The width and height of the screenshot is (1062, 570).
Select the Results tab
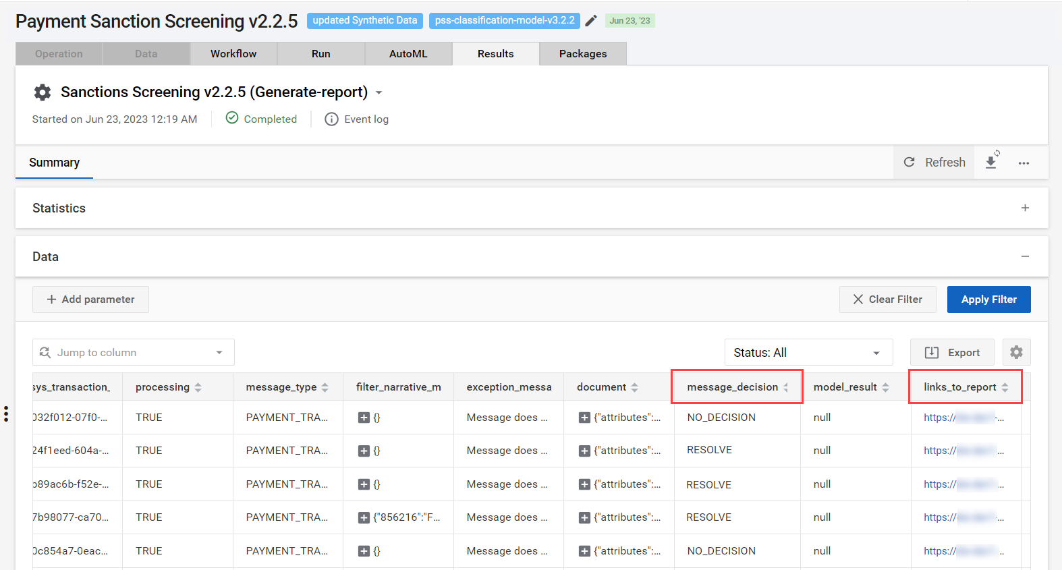(496, 54)
